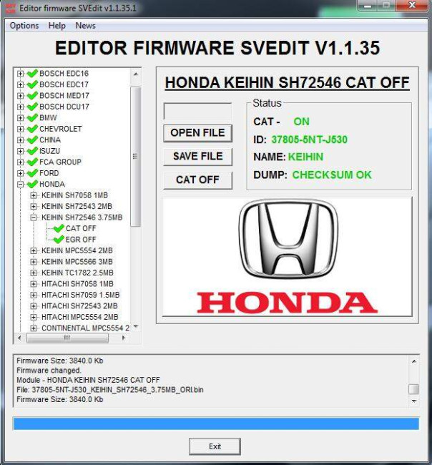Expand the HITACHI SH7059 1.5MB node

34,295
